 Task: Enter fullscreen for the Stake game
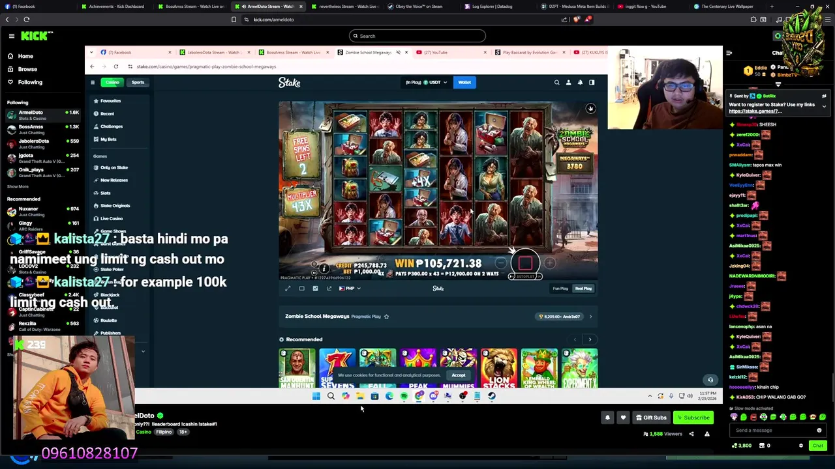coord(288,289)
